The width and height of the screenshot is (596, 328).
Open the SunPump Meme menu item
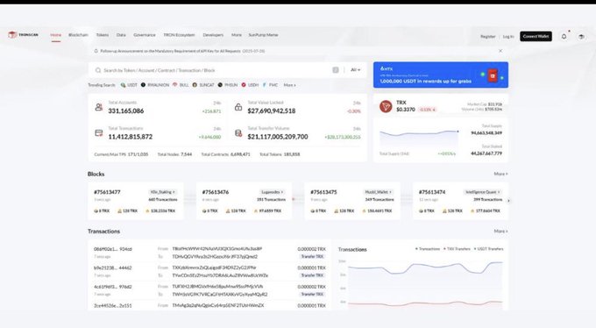coord(264,35)
